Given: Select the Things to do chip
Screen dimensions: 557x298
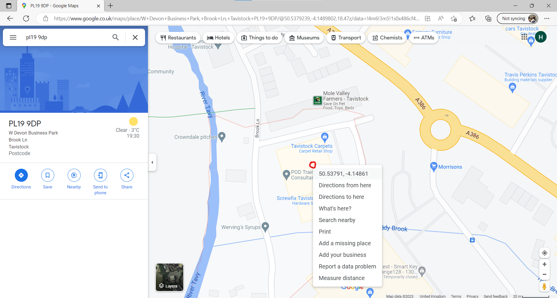Looking at the screenshot, I should (259, 38).
